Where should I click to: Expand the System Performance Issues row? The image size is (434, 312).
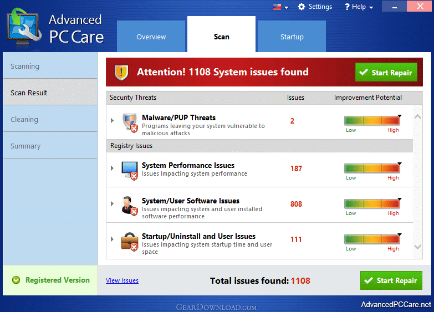tap(112, 168)
